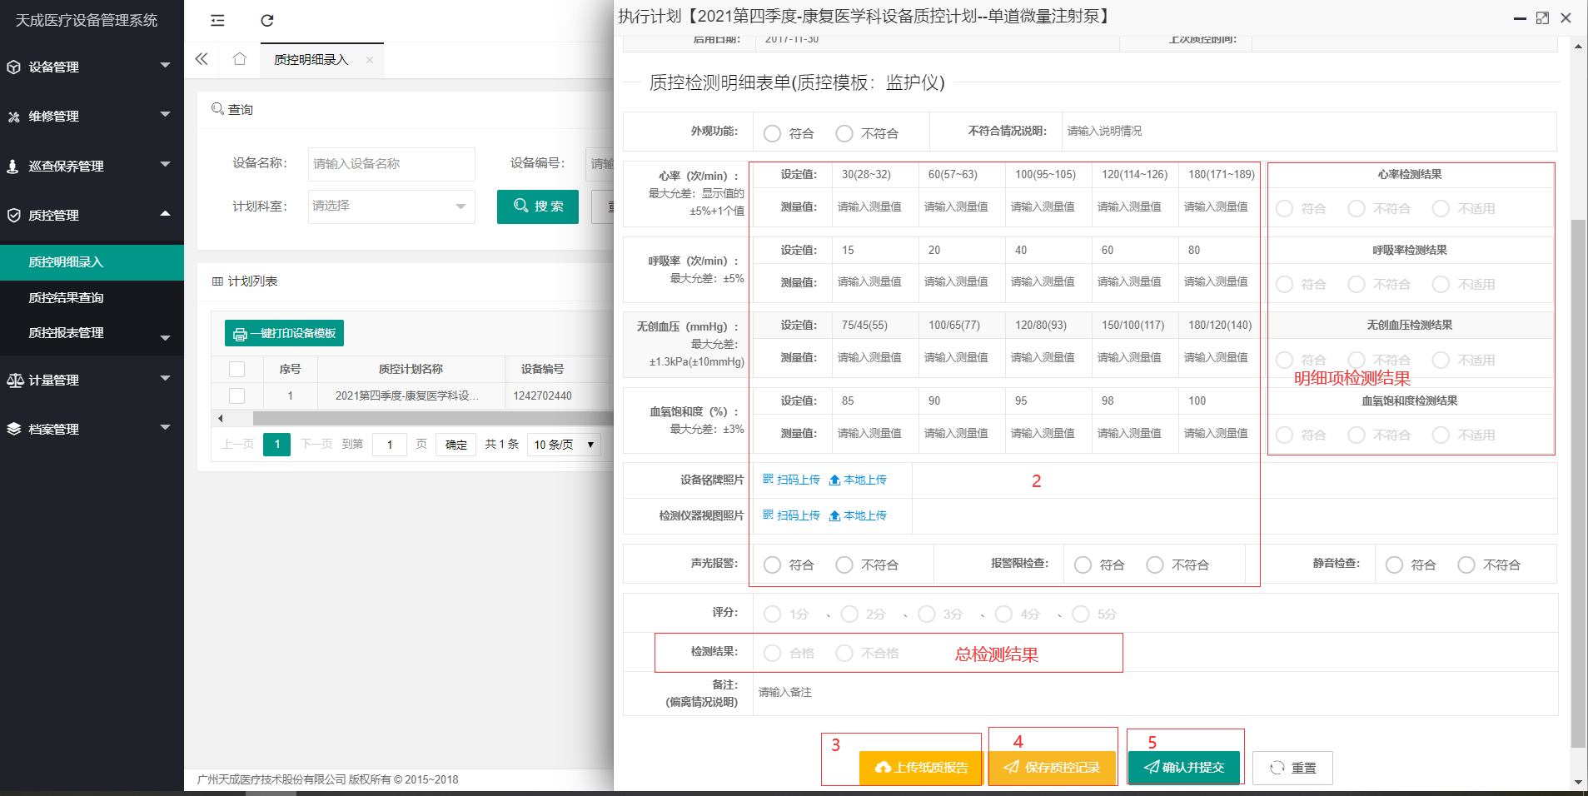Click the page refresh icon

tap(267, 21)
